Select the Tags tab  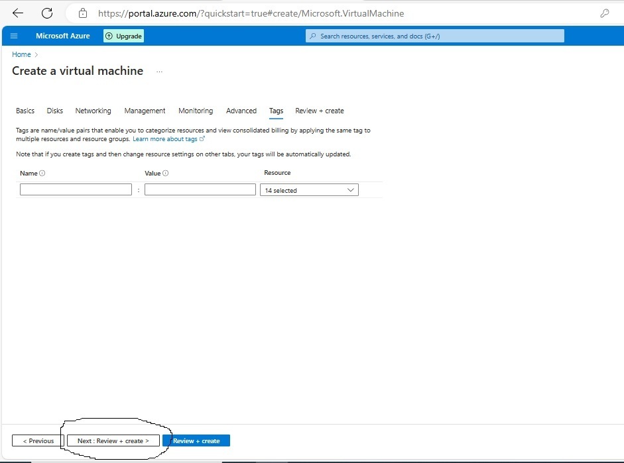(276, 111)
